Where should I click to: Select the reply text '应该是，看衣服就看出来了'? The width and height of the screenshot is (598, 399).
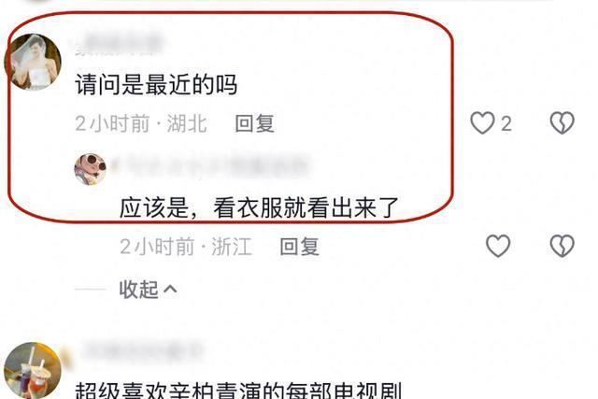coord(260,207)
